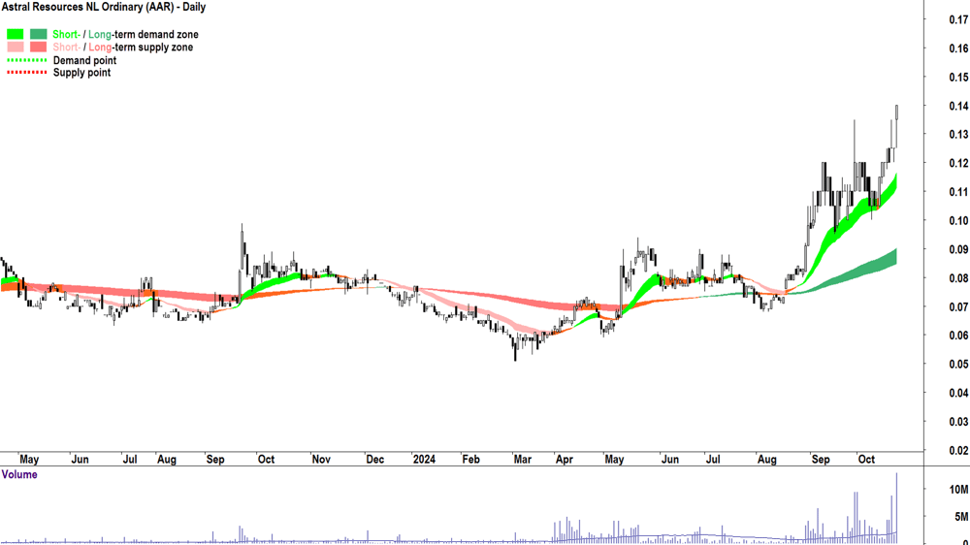
Task: Click the green dotted Demand point legend line
Action: (26, 61)
